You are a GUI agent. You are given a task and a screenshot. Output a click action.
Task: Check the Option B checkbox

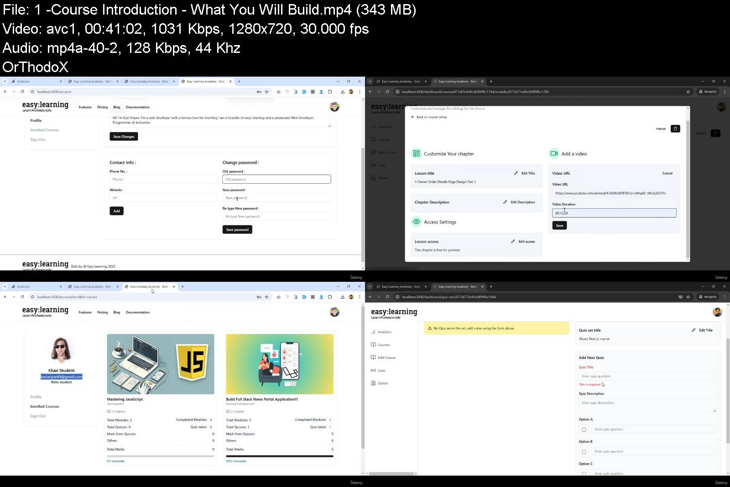point(584,452)
